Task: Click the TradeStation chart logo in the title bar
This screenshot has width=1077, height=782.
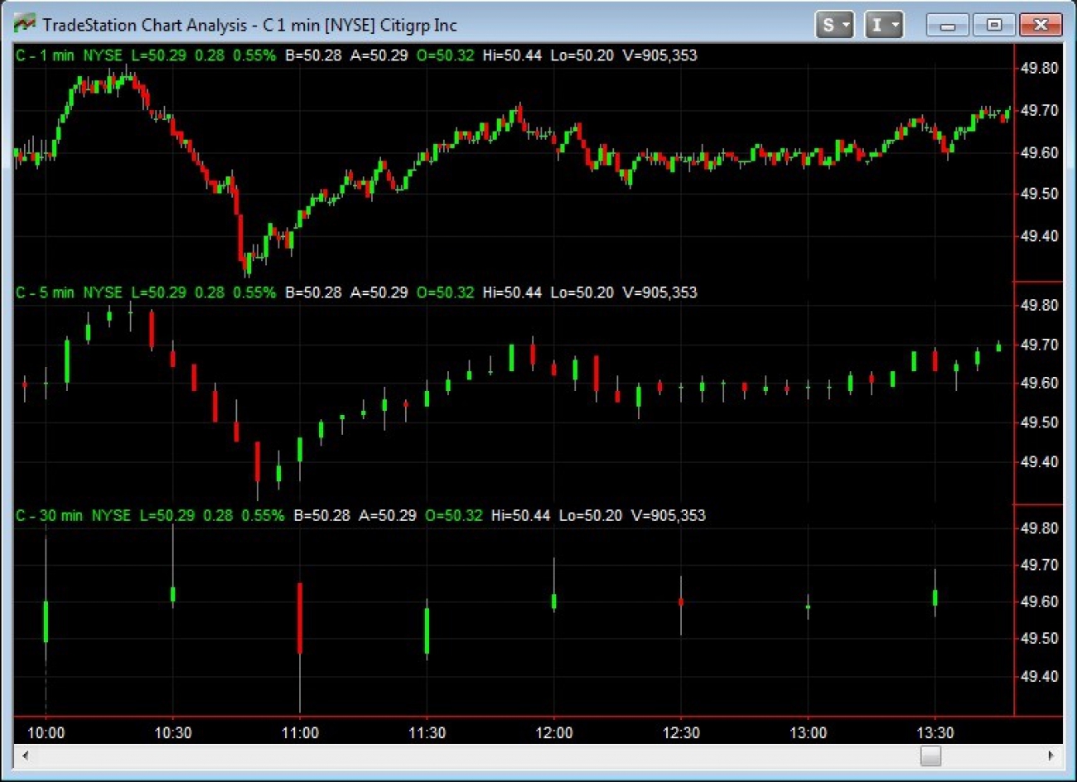Action: 23,24
